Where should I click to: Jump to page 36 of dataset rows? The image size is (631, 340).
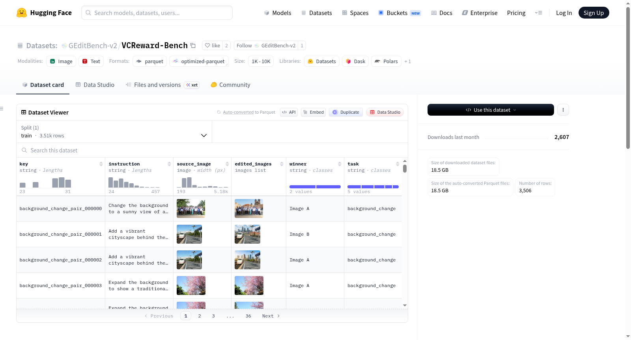click(248, 316)
